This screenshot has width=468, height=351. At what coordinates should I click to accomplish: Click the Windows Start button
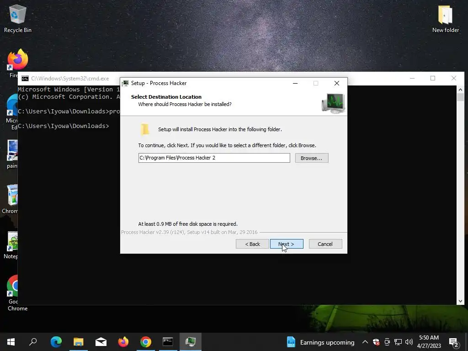[11, 342]
